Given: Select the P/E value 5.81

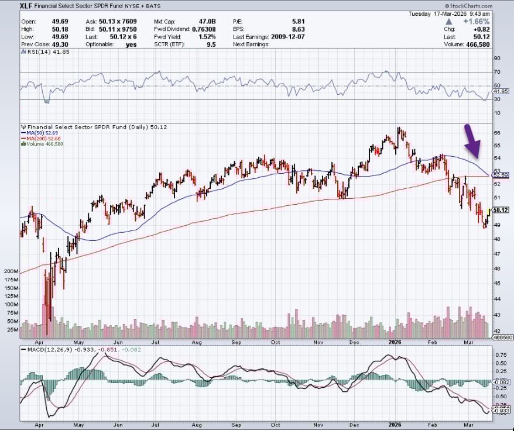Looking at the screenshot, I should click(299, 22).
